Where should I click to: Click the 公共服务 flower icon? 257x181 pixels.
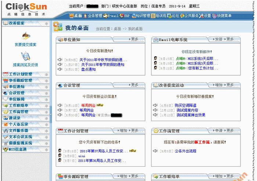182,16
